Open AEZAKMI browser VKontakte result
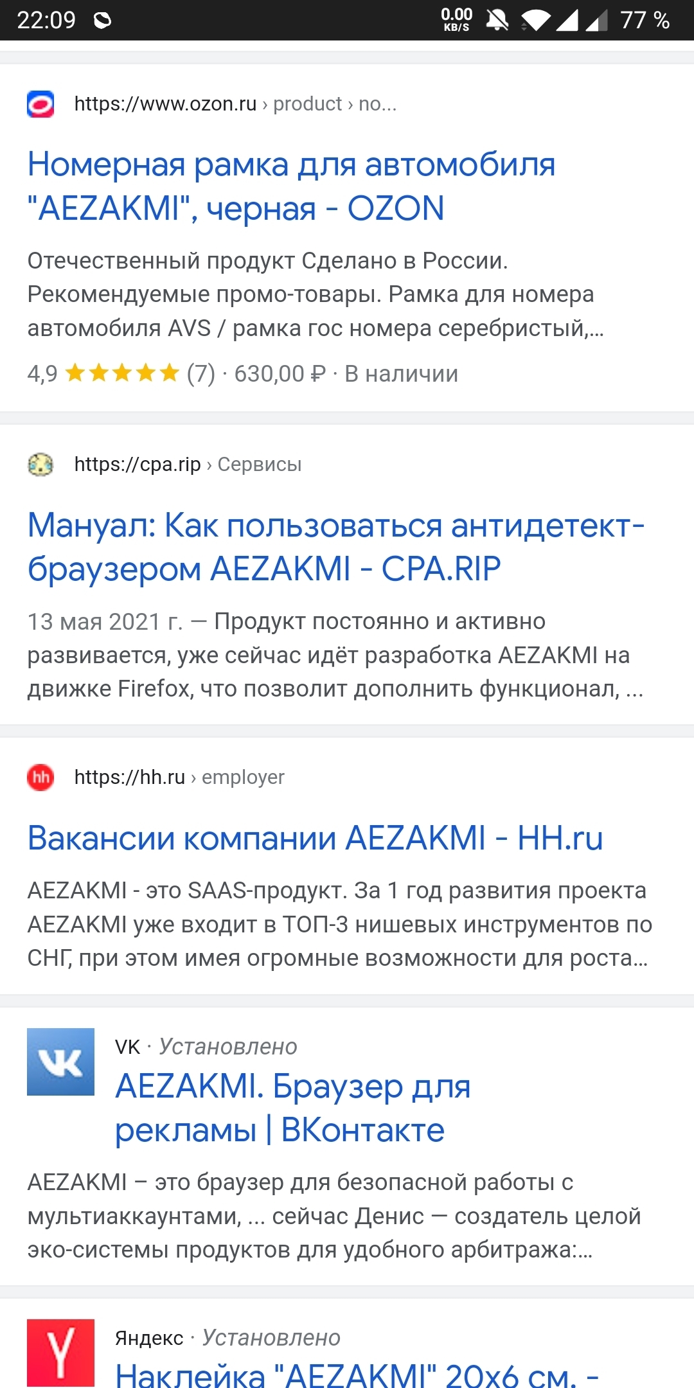The image size is (694, 1388). [293, 1108]
